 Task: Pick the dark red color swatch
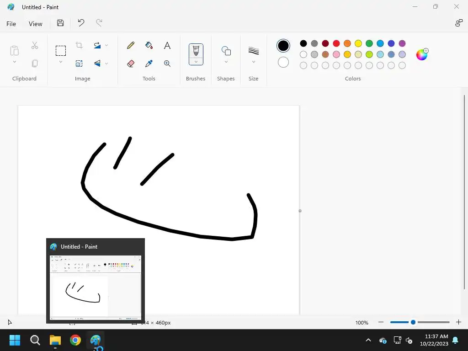point(325,43)
